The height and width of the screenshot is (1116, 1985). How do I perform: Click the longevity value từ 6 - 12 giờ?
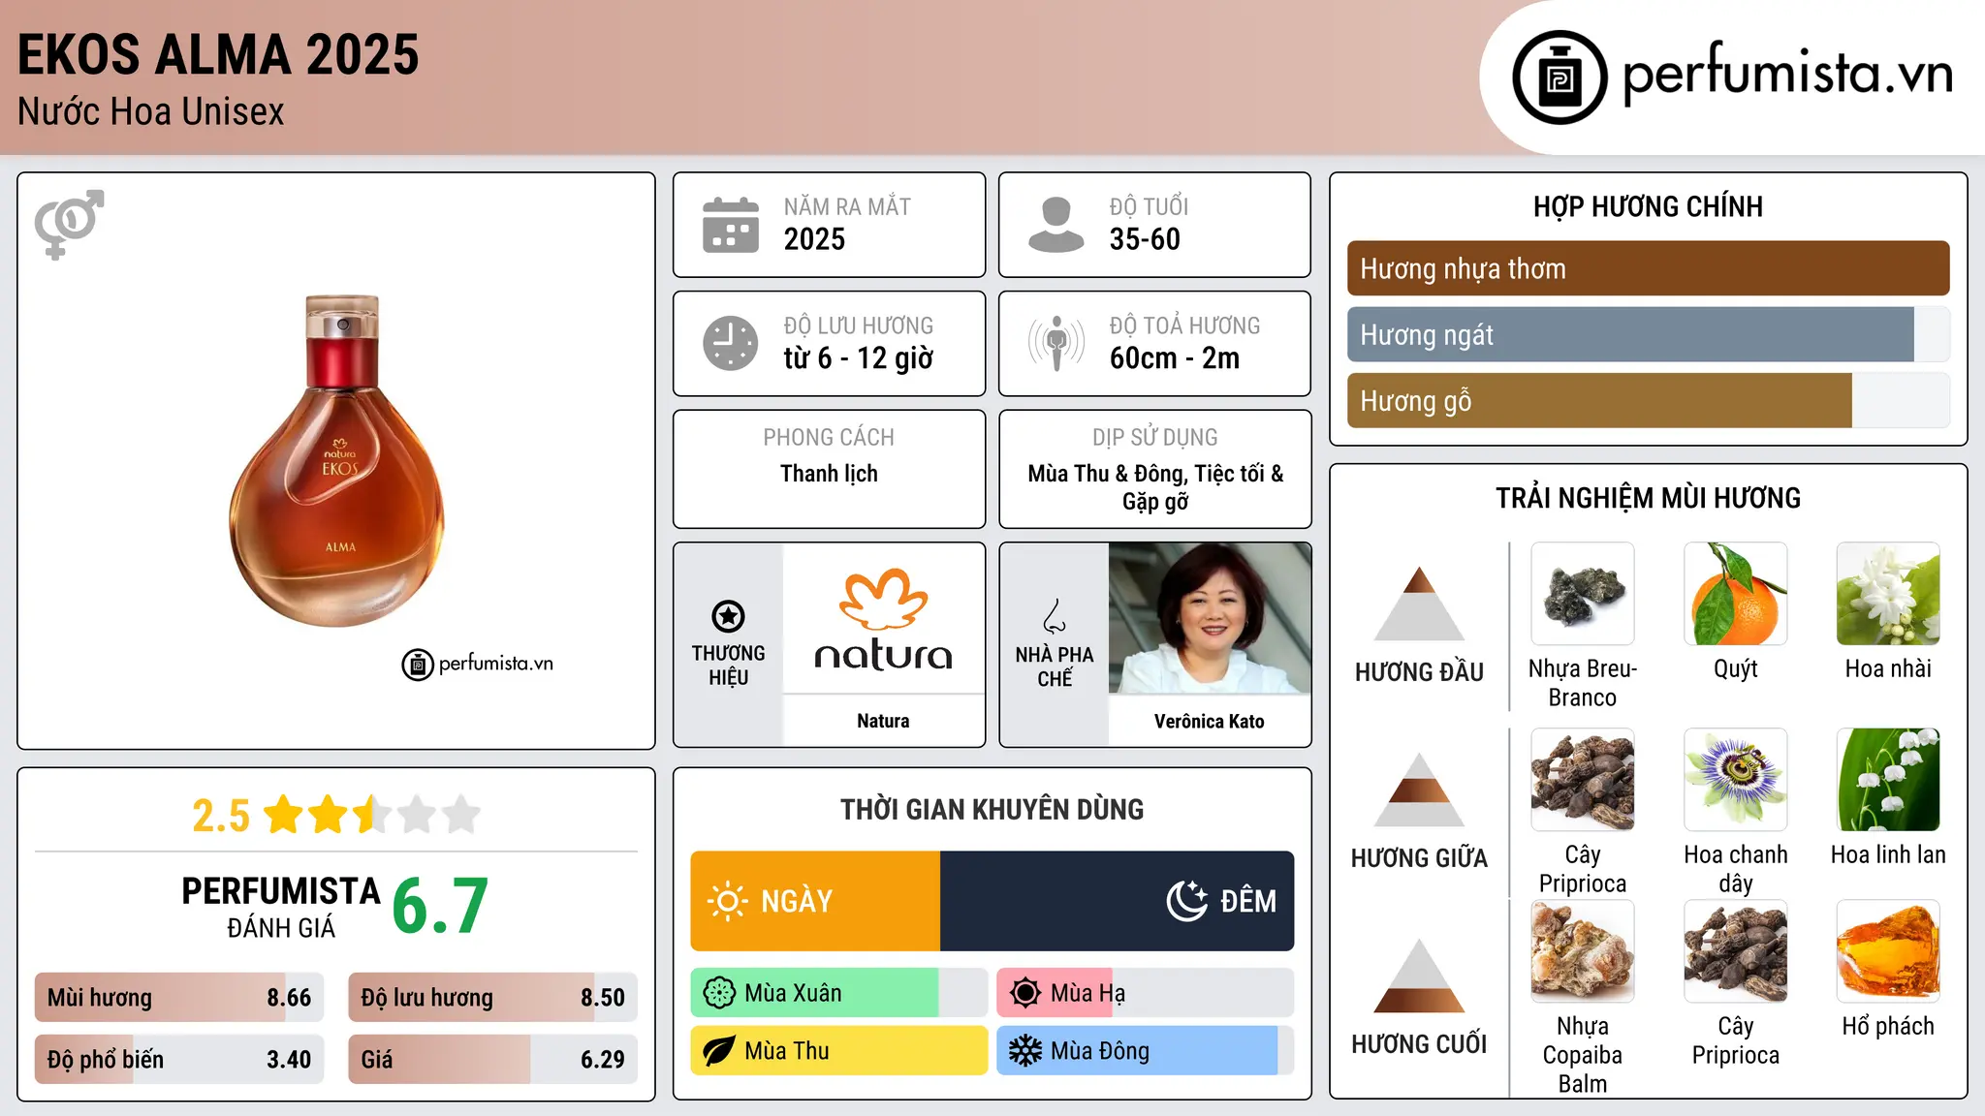tap(859, 358)
